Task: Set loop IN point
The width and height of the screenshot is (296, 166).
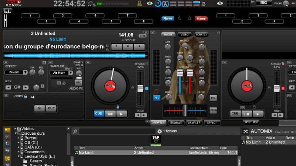Action: point(39,108)
